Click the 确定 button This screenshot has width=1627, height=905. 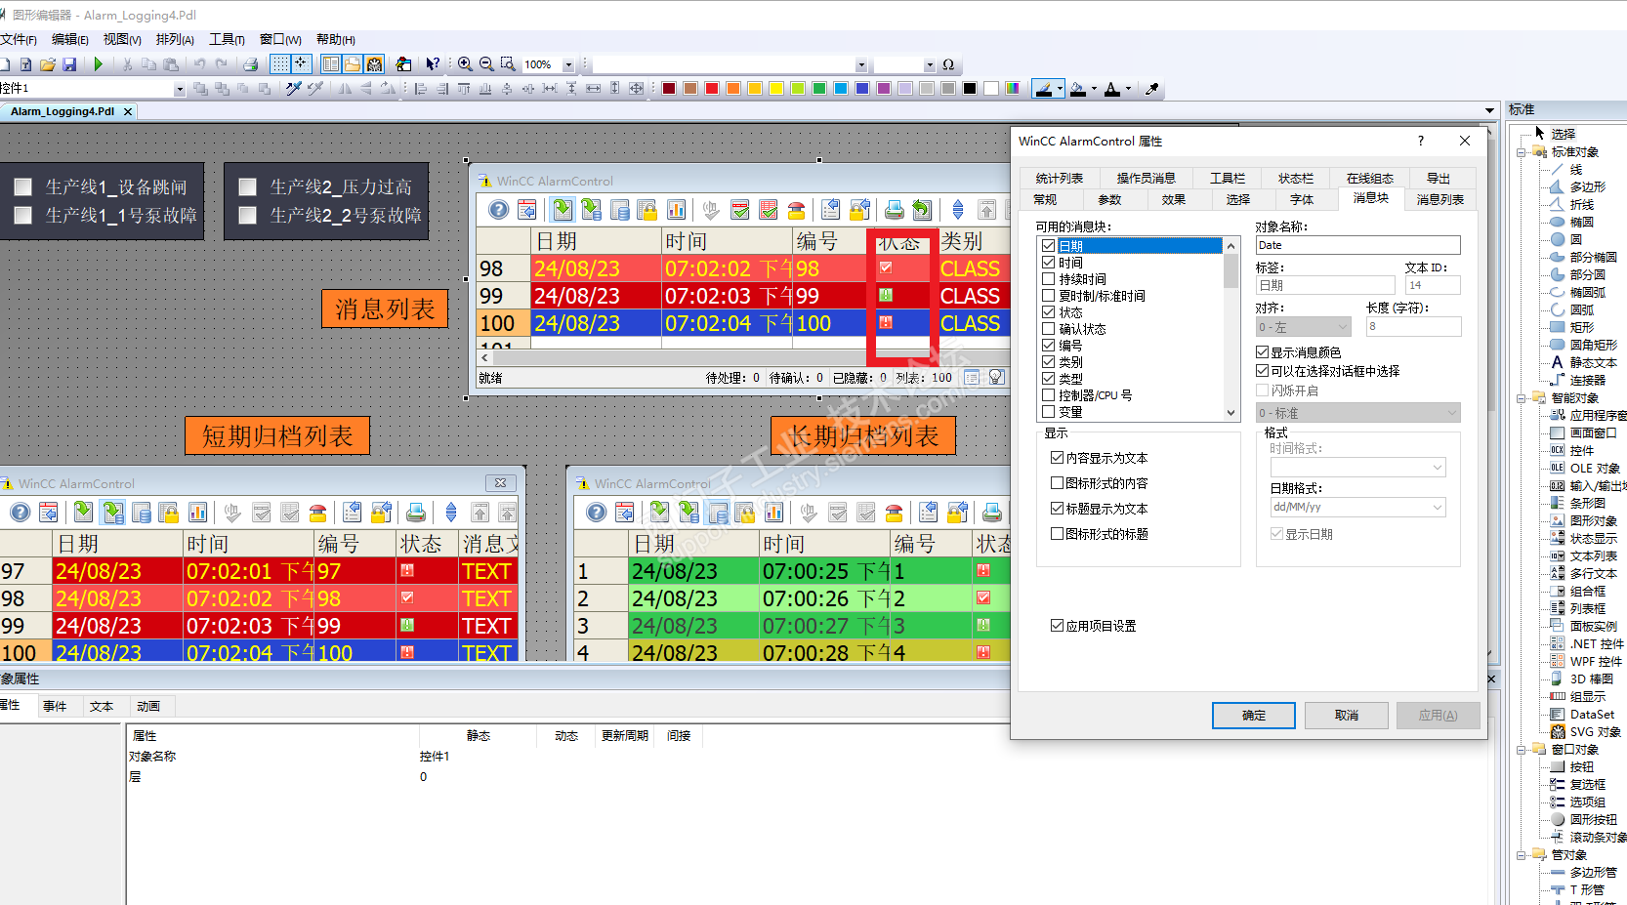(1254, 716)
